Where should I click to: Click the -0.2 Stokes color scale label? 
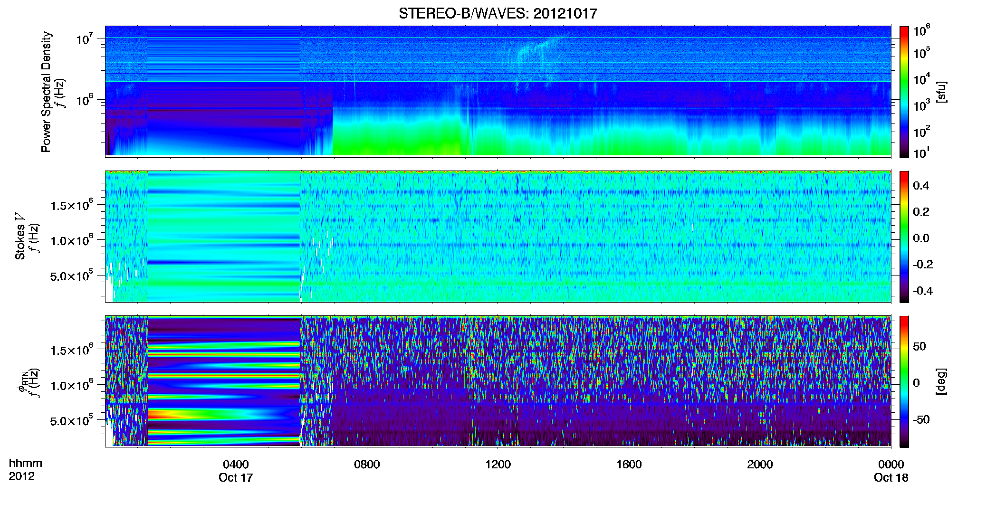[x=922, y=265]
